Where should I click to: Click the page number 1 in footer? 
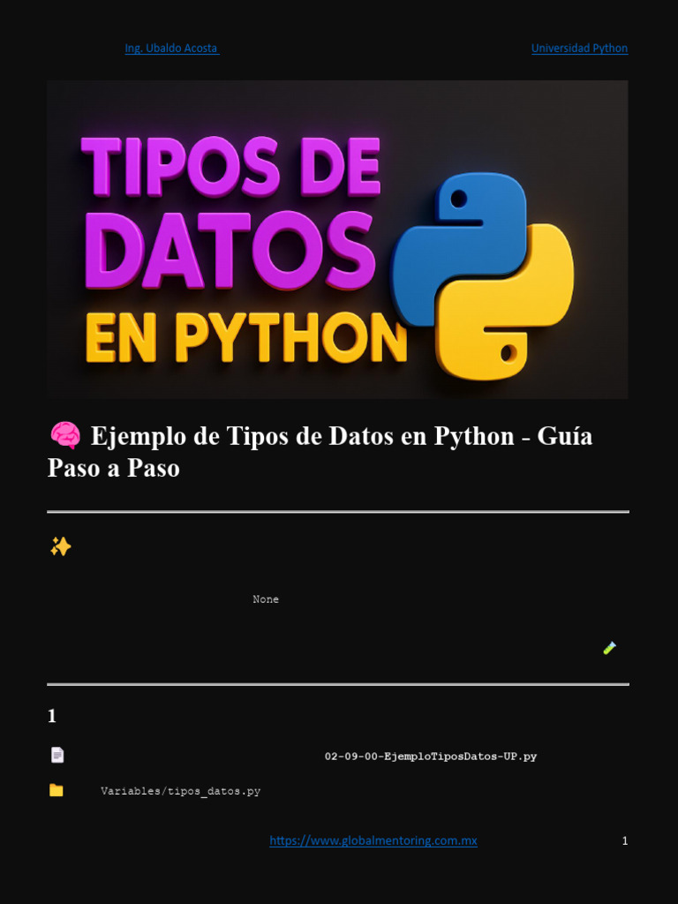[x=625, y=841]
